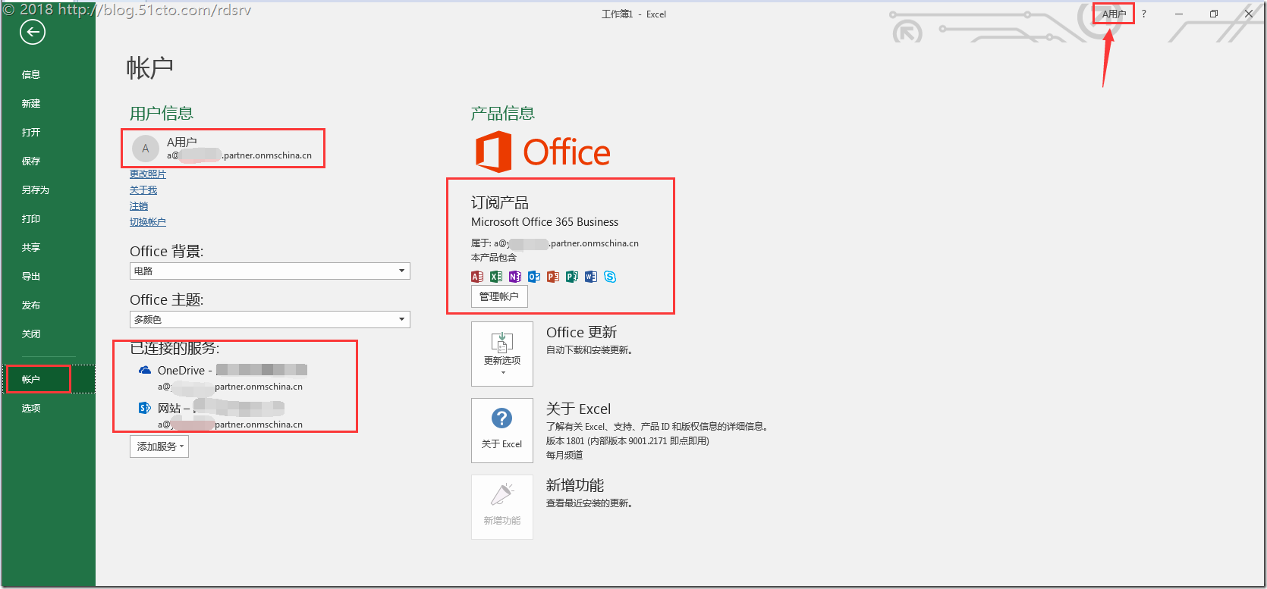Click the Skype icon in included products
The image size is (1267, 589).
[x=610, y=277]
